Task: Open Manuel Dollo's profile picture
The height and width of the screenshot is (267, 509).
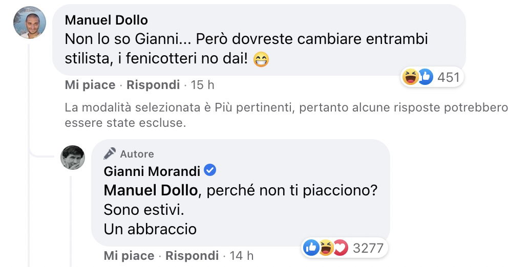Action: click(30, 23)
